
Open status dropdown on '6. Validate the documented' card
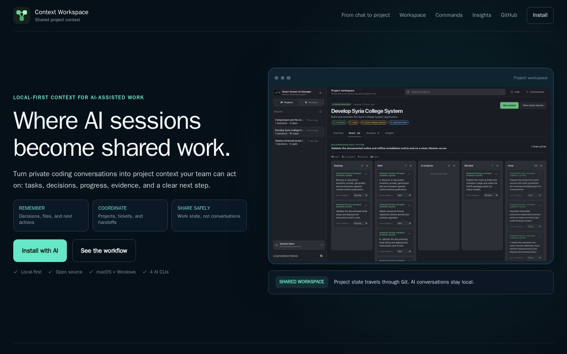[x=404, y=251]
